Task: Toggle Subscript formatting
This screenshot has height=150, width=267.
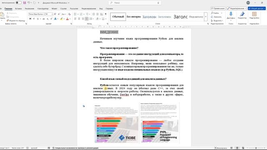Action: 48,19
